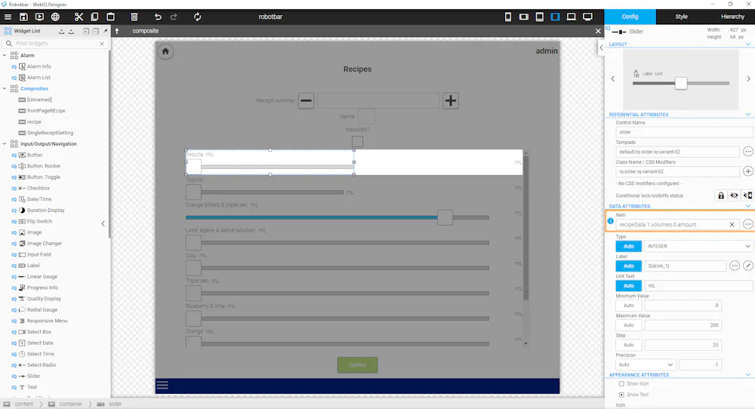Edit Label with pencil icon
The image size is (755, 409).
[747, 266]
